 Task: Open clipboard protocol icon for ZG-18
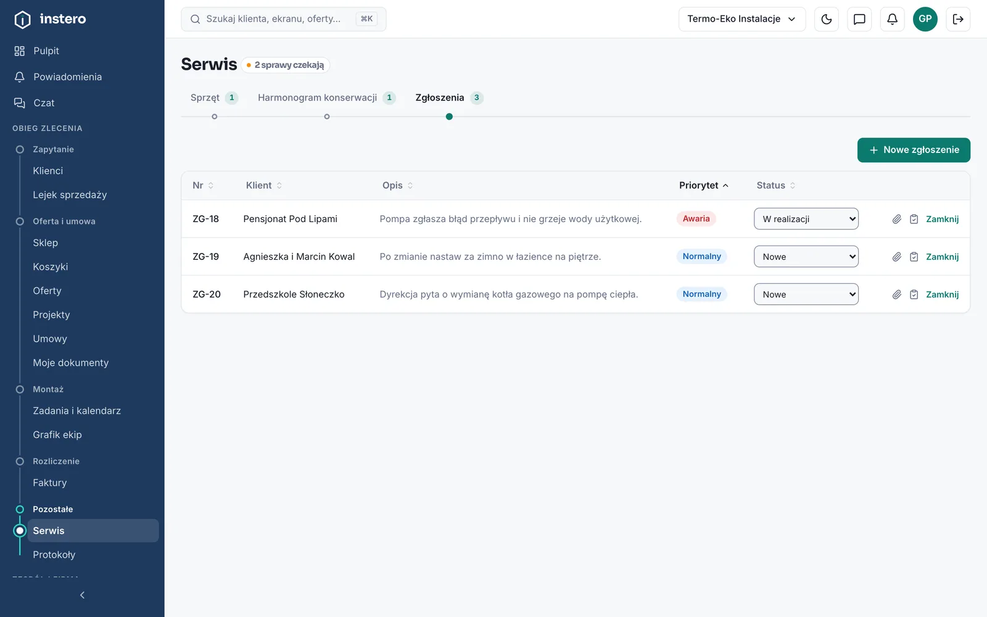point(914,219)
